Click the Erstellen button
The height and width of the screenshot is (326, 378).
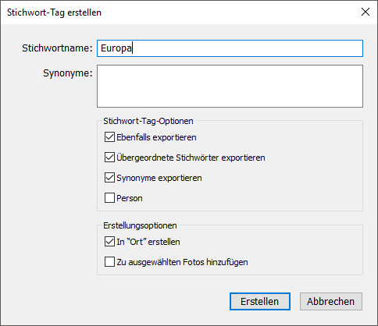(x=260, y=302)
